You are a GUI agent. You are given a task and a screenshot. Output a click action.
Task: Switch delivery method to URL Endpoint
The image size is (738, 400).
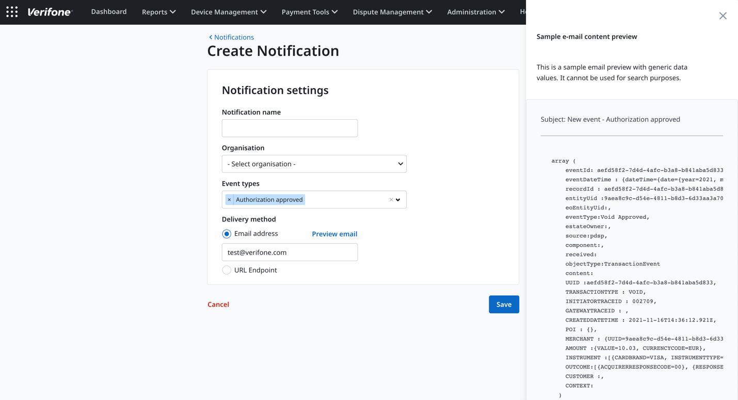tap(227, 270)
